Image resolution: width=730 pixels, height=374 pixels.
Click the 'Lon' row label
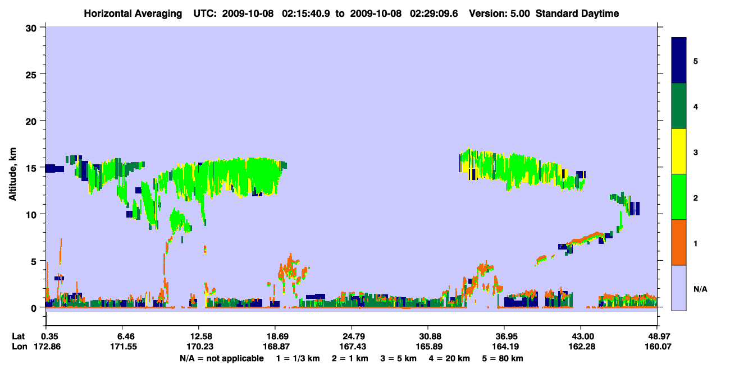pos(19,347)
